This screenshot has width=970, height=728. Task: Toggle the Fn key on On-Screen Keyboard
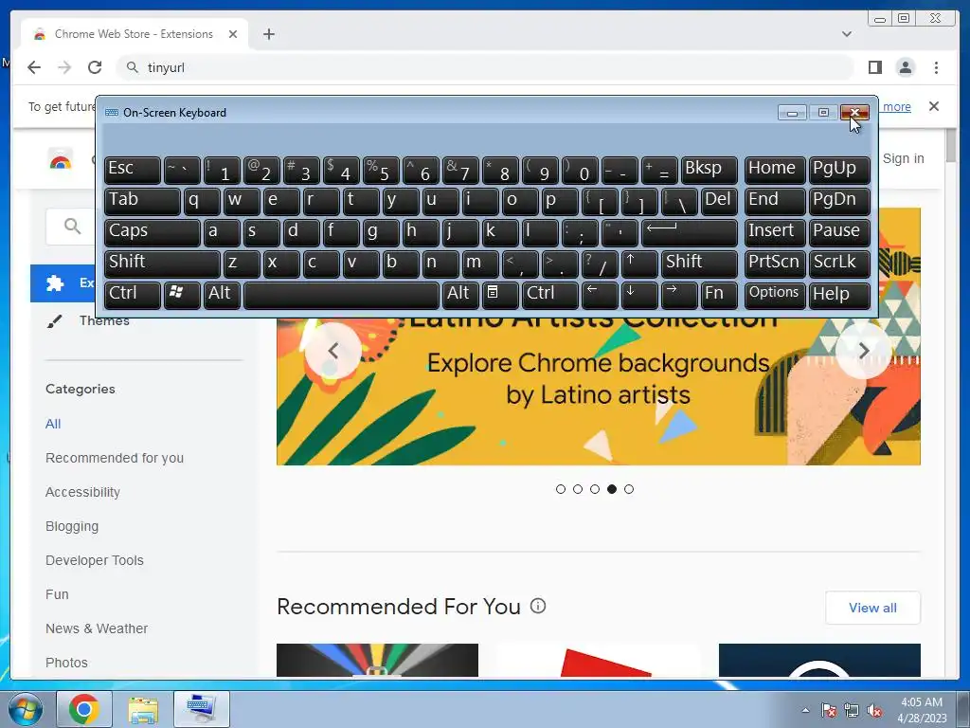click(x=719, y=295)
